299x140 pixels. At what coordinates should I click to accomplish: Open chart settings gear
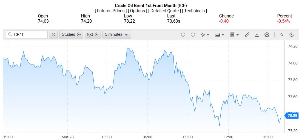267,35
